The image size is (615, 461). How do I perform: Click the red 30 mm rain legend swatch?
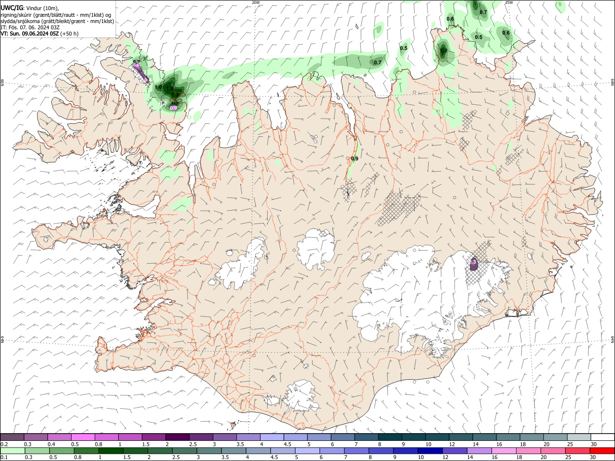602,451
